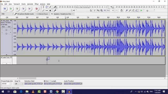This screenshot has height=94, width=168.
Task: Click the playback meter speaker icon
Action: point(112,7)
